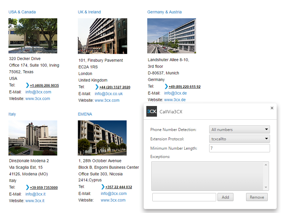
Task: Open the USA & Canada heading link
Action: click(x=22, y=12)
